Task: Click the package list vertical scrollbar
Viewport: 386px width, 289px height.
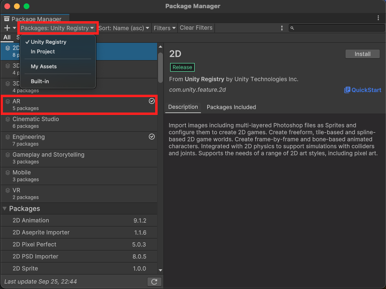Action: 160,66
